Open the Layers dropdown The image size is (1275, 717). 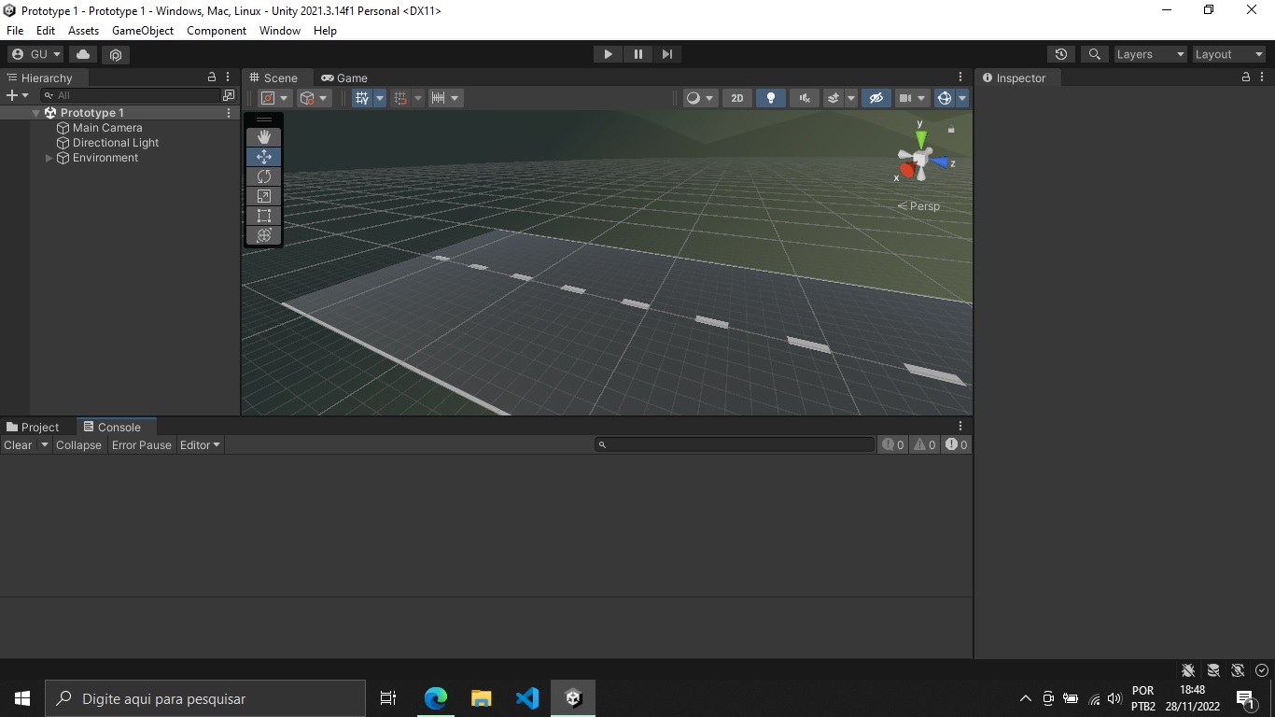point(1150,54)
